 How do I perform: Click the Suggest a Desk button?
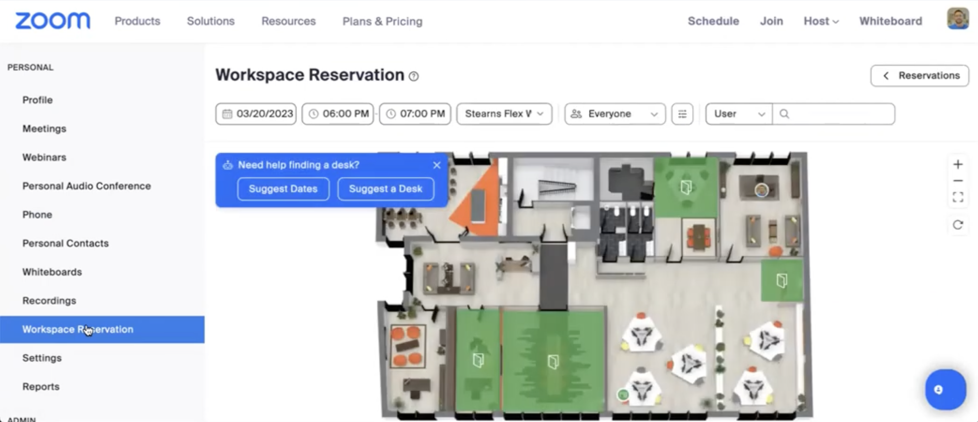point(385,189)
